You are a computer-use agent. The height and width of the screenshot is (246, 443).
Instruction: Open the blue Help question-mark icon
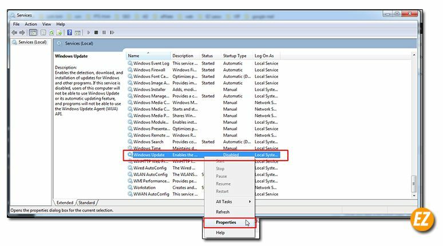click(69, 33)
